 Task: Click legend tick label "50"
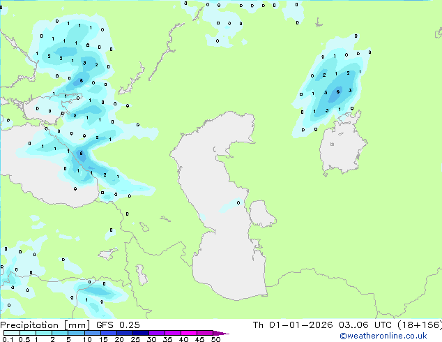click(x=215, y=339)
